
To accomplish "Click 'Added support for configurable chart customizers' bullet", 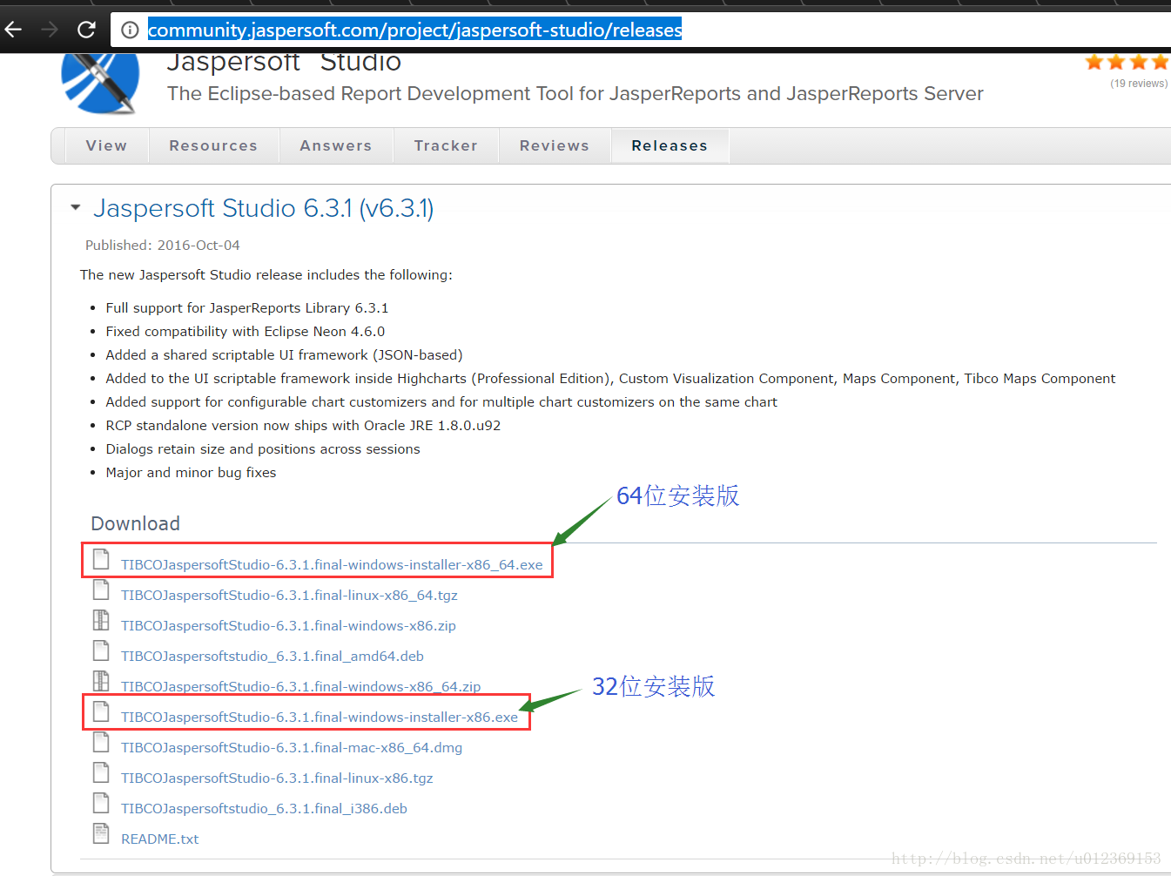I will point(441,402).
